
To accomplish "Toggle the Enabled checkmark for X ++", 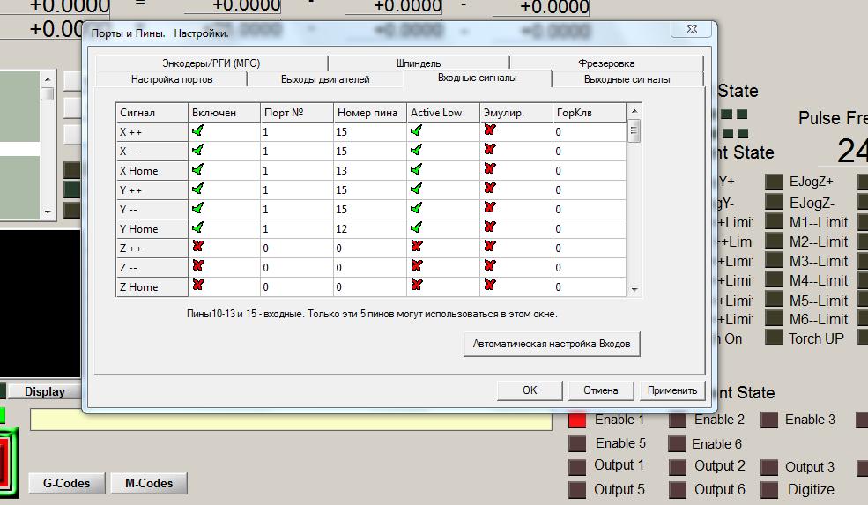I will [x=197, y=130].
